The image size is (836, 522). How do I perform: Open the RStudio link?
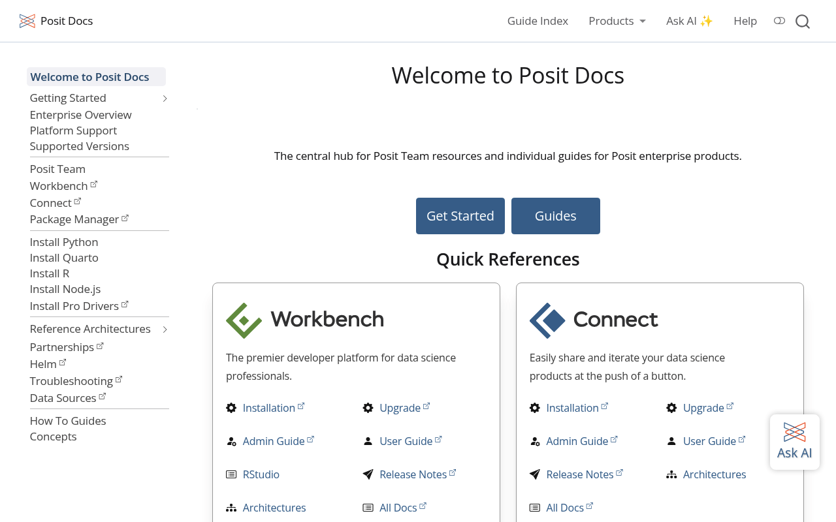261,474
